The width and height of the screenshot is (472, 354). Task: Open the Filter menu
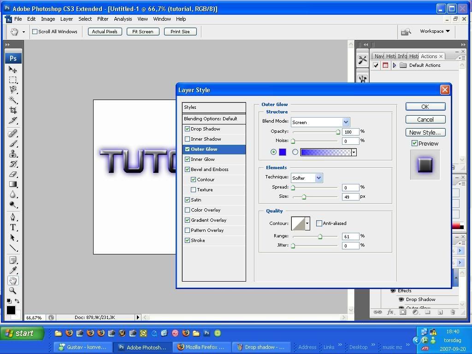point(103,19)
